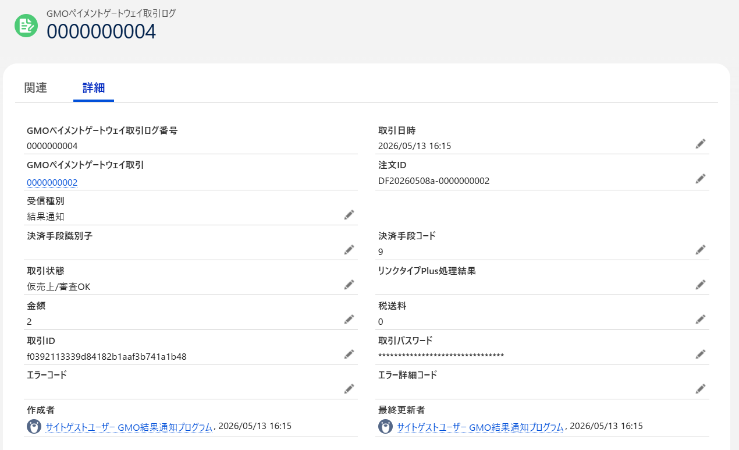The height and width of the screenshot is (450, 739).
Task: Open 最終更新者 user link サイトゲストユーザー
Action: [480, 427]
